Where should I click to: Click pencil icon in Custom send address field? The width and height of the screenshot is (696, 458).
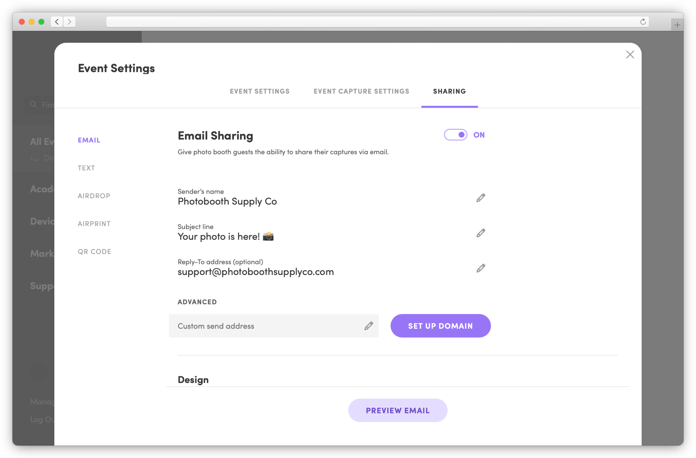tap(369, 326)
